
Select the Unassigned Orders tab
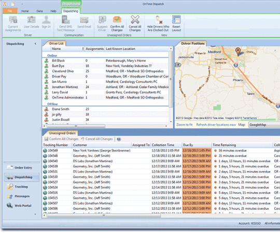tap(62, 133)
